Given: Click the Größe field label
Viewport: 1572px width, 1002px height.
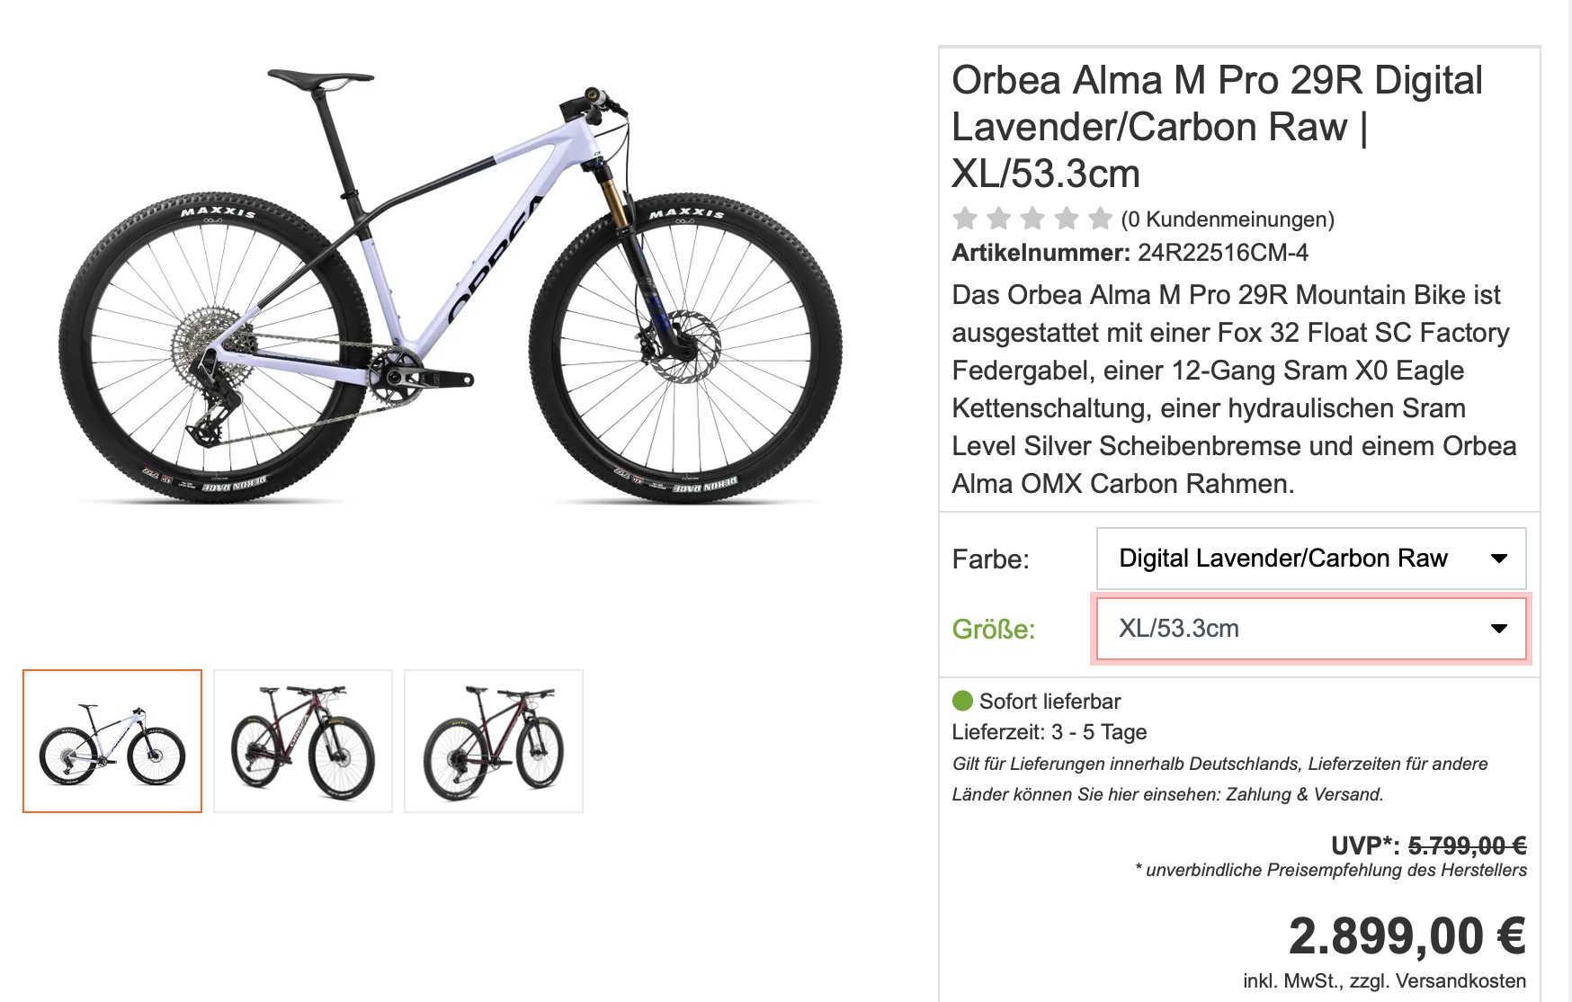Looking at the screenshot, I should tap(994, 629).
